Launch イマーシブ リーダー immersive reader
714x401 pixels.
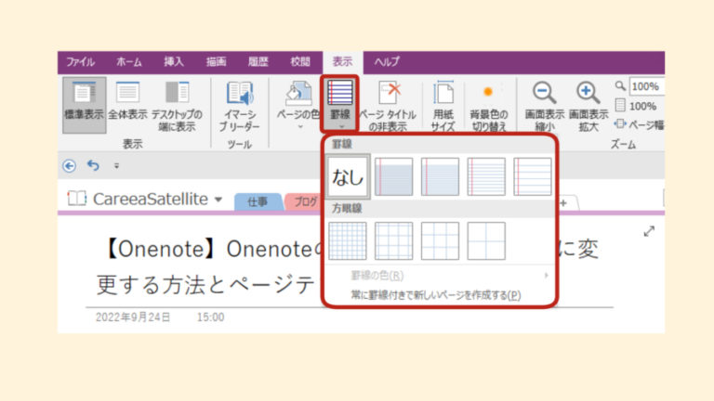[239, 106]
